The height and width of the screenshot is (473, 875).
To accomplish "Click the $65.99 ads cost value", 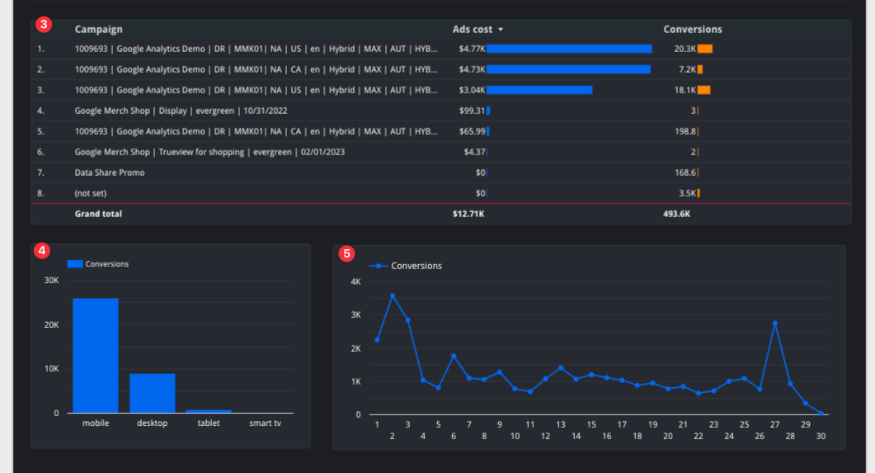I will pos(472,131).
